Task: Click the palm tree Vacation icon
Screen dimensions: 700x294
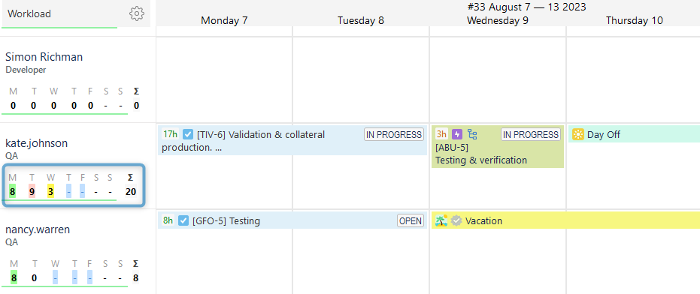Action: coord(441,220)
